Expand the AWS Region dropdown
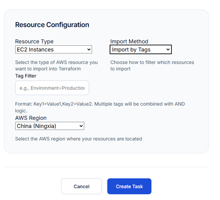 (x=49, y=126)
